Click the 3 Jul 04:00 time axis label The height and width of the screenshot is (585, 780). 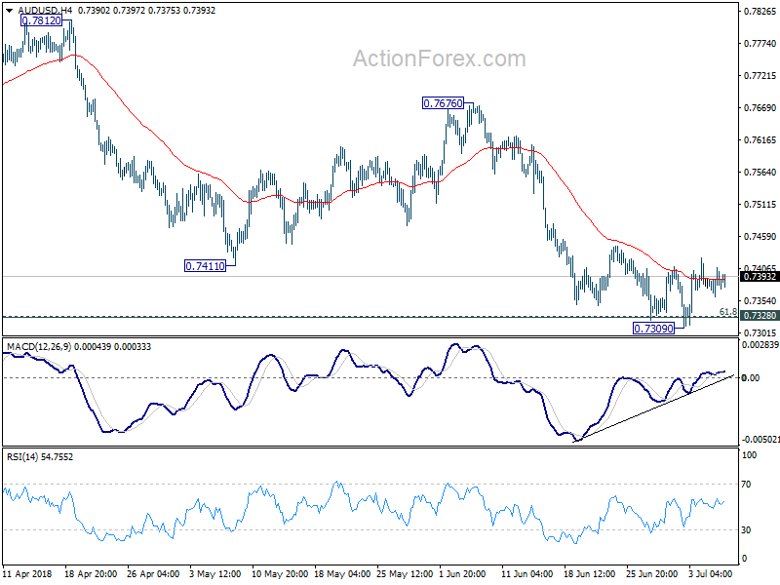point(710,573)
